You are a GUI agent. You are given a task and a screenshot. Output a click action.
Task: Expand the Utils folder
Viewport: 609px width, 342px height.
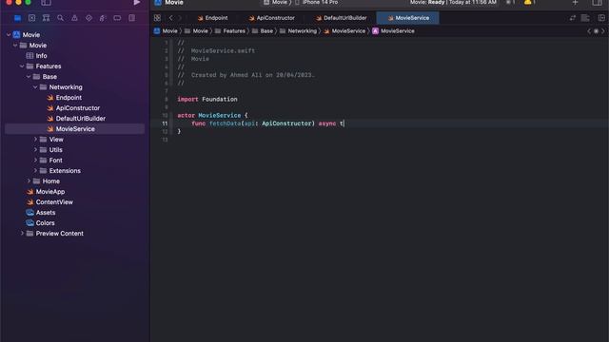(x=35, y=150)
